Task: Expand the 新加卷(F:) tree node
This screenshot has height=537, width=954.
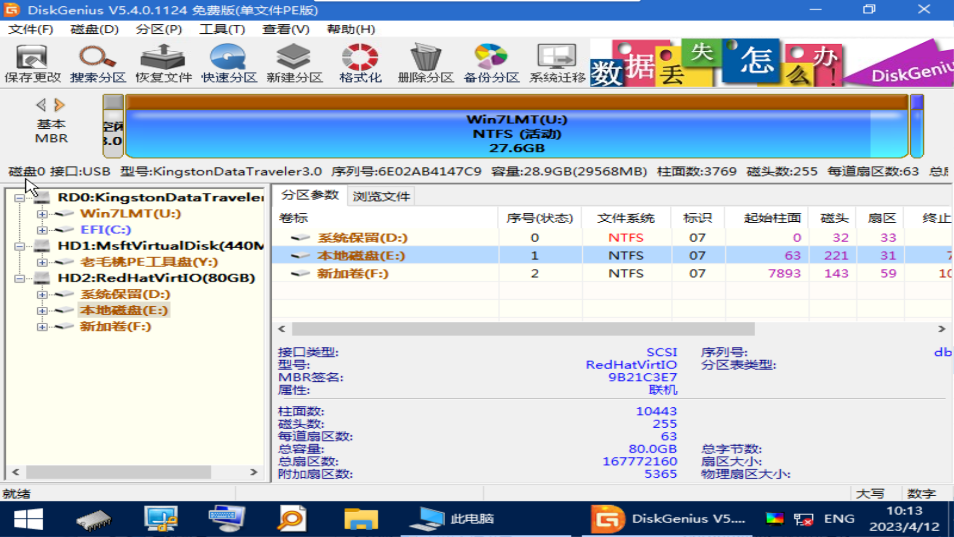Action: [x=42, y=327]
